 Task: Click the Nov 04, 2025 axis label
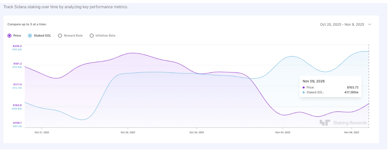[283, 132]
